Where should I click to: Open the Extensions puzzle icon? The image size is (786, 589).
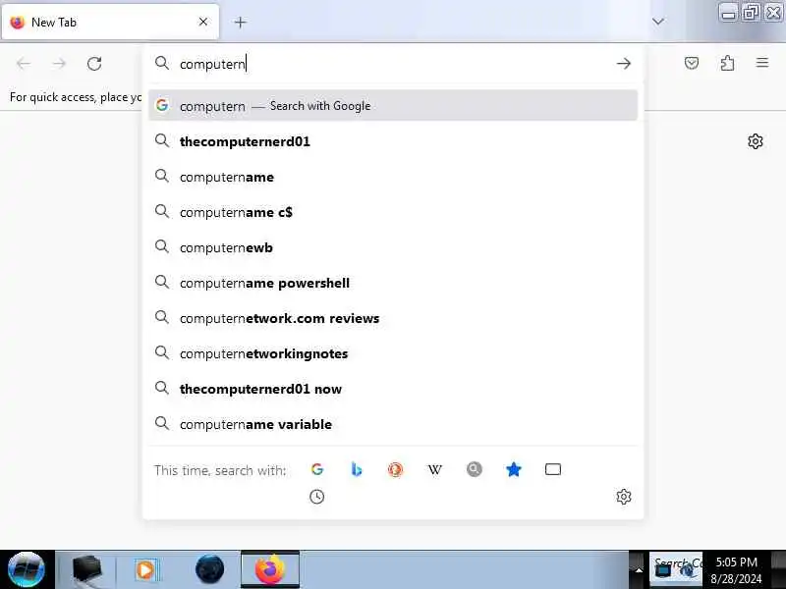click(727, 63)
